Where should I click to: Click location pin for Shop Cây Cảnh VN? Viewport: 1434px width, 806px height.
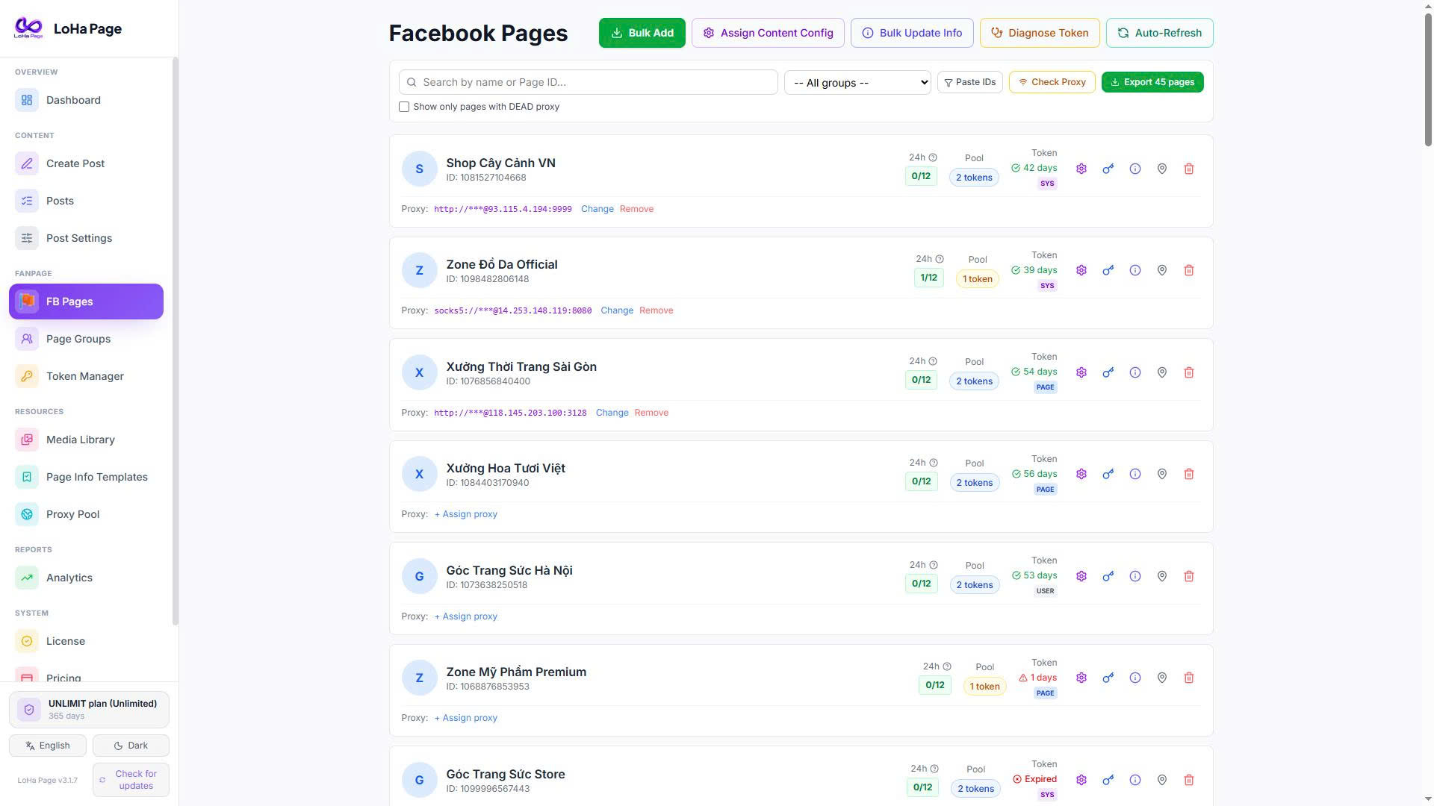coord(1161,169)
